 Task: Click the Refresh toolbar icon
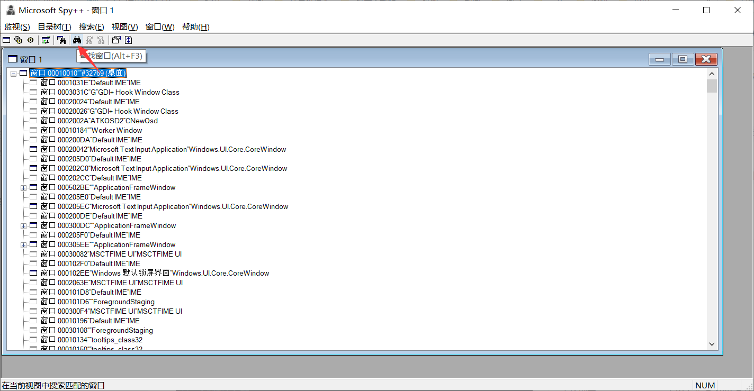(x=128, y=40)
